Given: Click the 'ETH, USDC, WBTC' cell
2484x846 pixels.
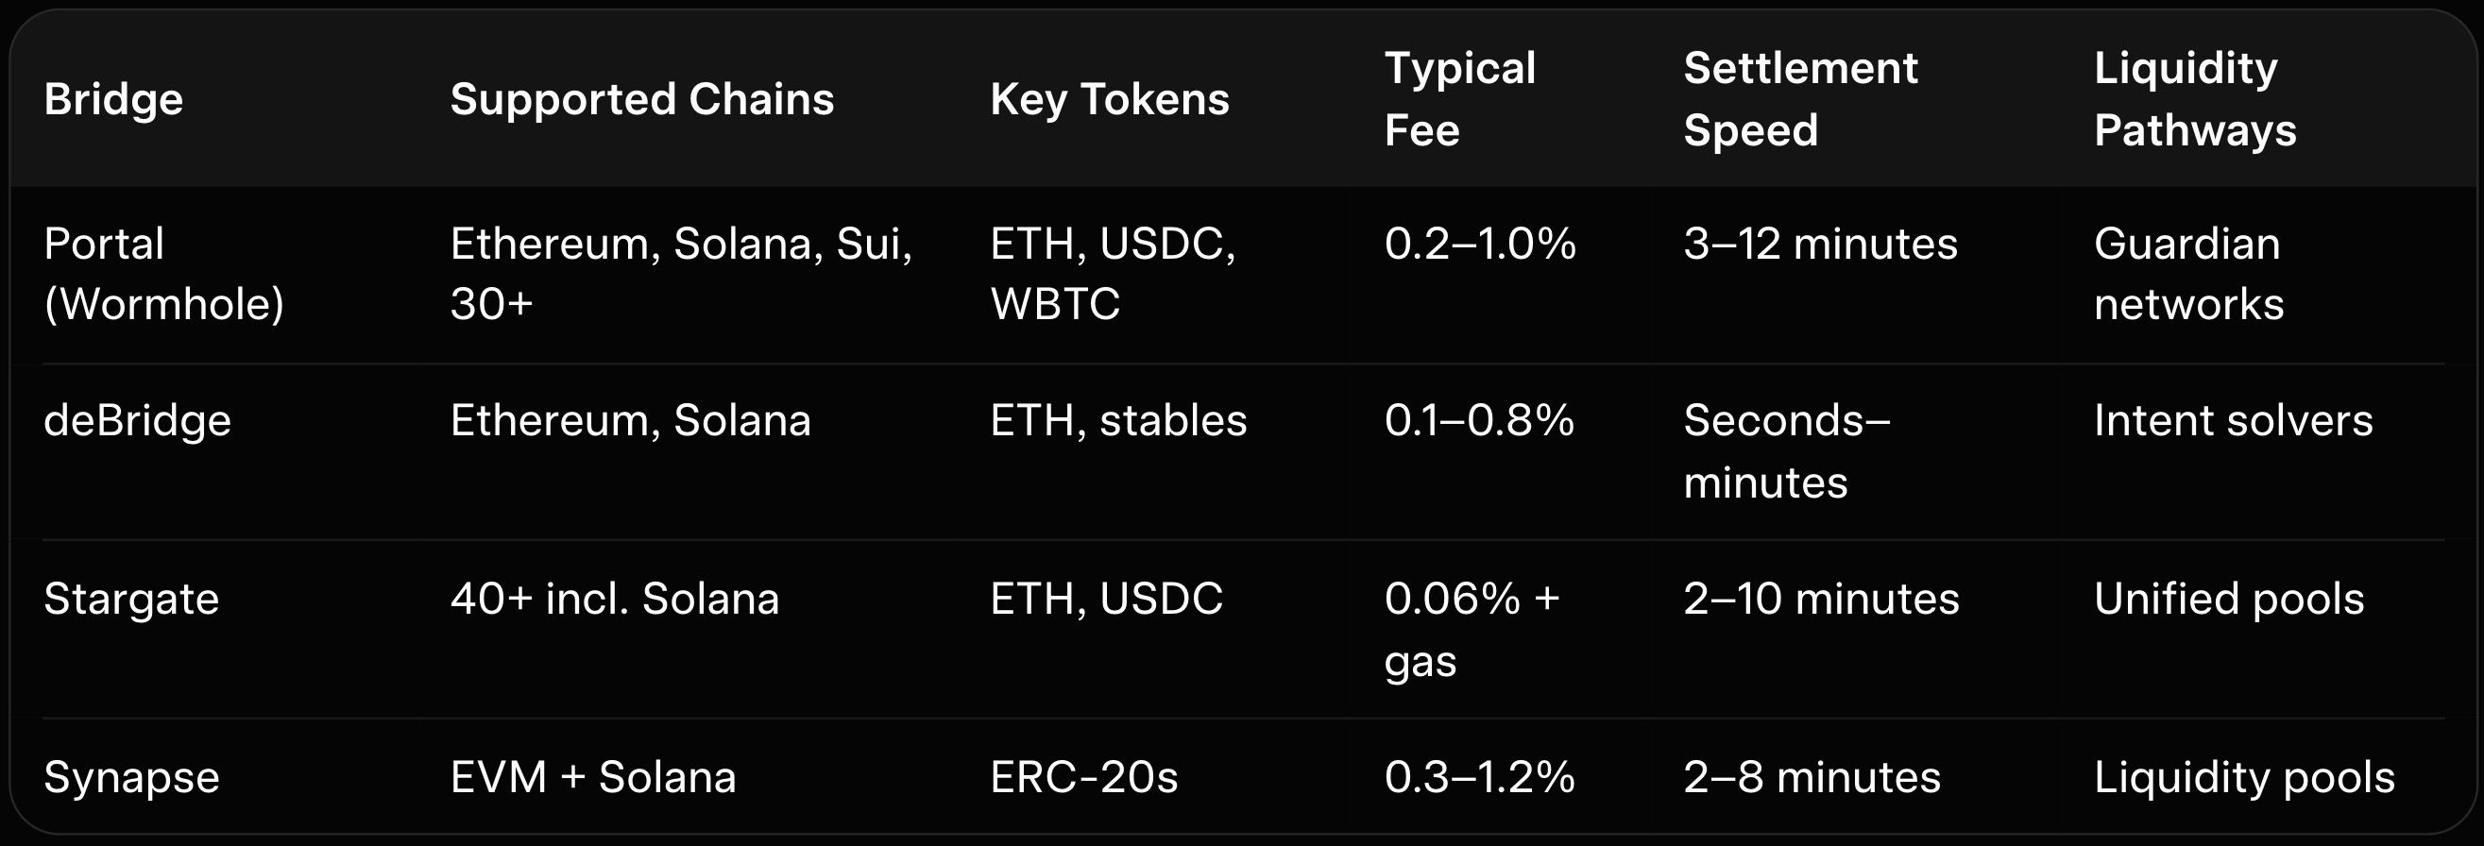Looking at the screenshot, I should point(1112,274).
